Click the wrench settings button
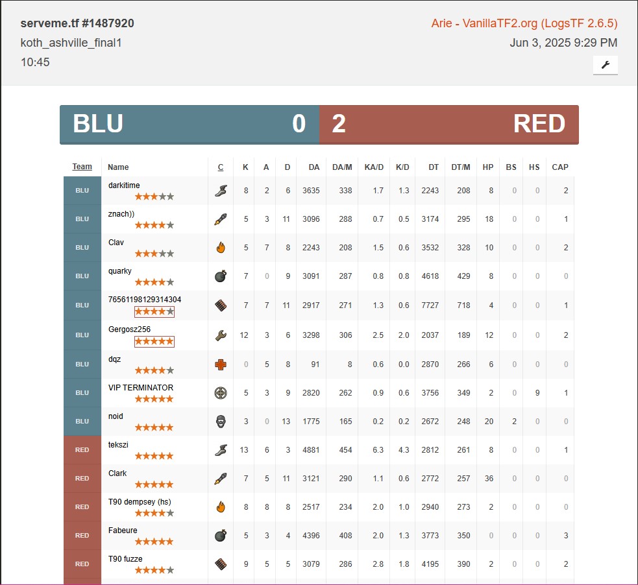The height and width of the screenshot is (585, 638). 605,65
